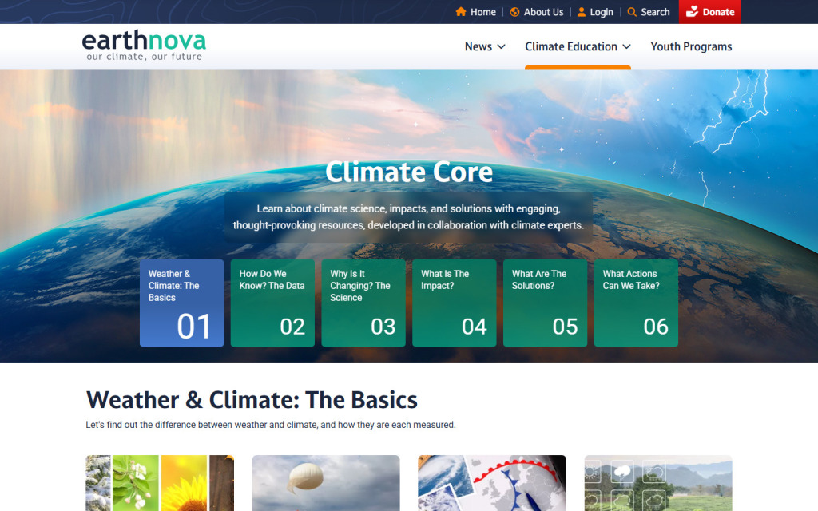The width and height of the screenshot is (818, 511).
Task: Select card 03 Why Is It Changing?
Action: [363, 303]
